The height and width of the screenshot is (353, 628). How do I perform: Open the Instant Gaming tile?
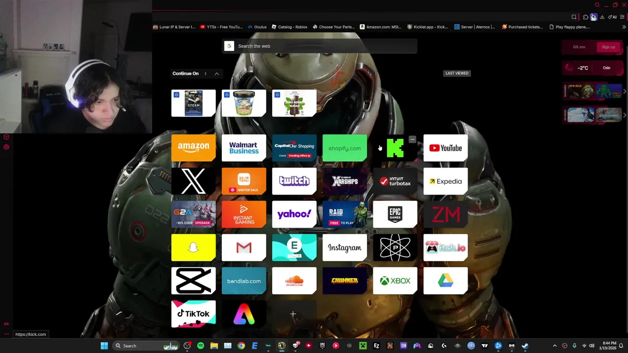244,214
